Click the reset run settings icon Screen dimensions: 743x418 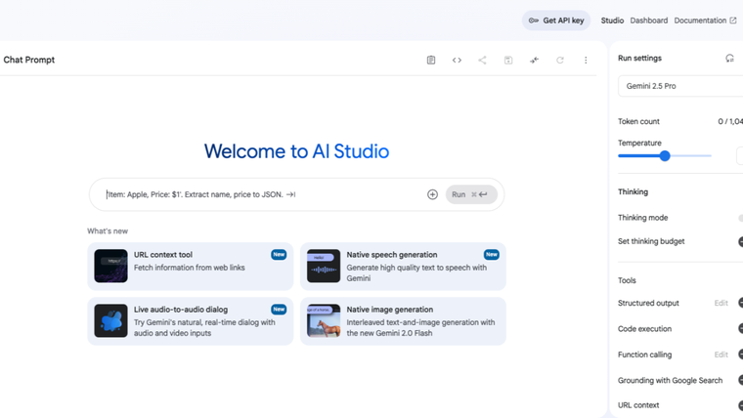click(x=729, y=59)
